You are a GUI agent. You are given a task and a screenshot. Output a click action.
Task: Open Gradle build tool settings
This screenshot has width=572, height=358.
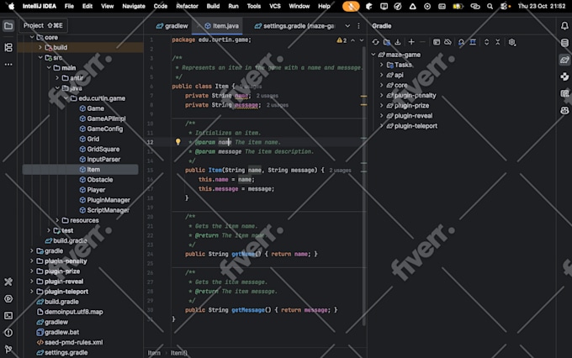click(x=512, y=42)
